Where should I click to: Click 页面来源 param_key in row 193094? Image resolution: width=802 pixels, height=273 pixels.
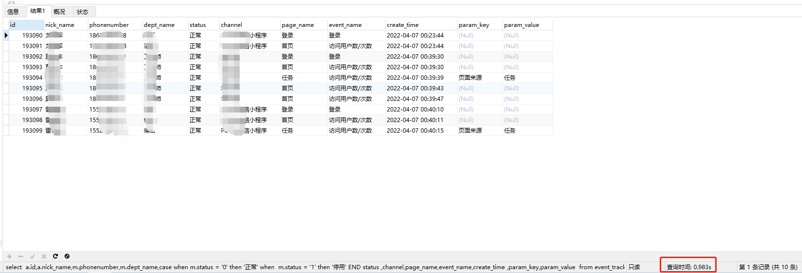(480, 77)
